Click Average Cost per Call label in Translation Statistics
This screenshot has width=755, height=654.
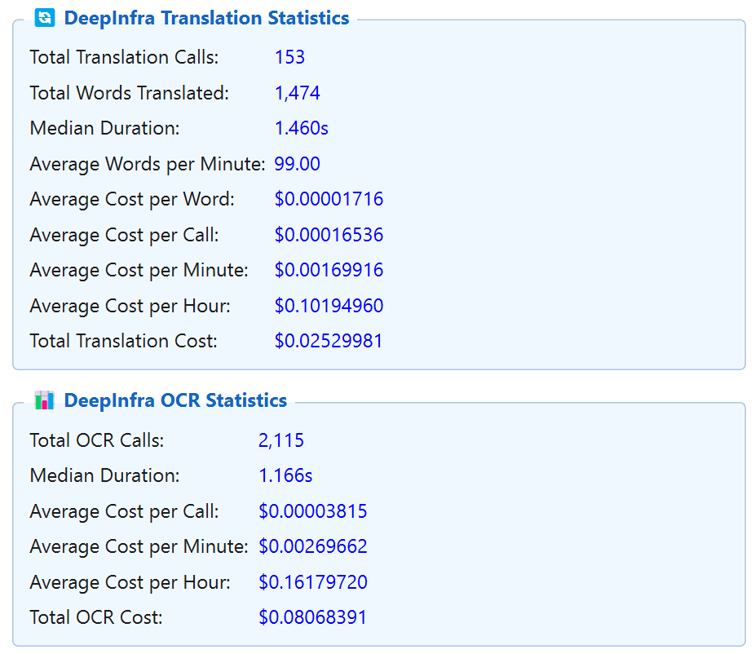coord(124,235)
